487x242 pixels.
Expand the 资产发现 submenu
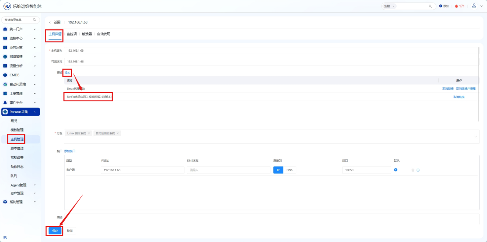click(x=35, y=193)
